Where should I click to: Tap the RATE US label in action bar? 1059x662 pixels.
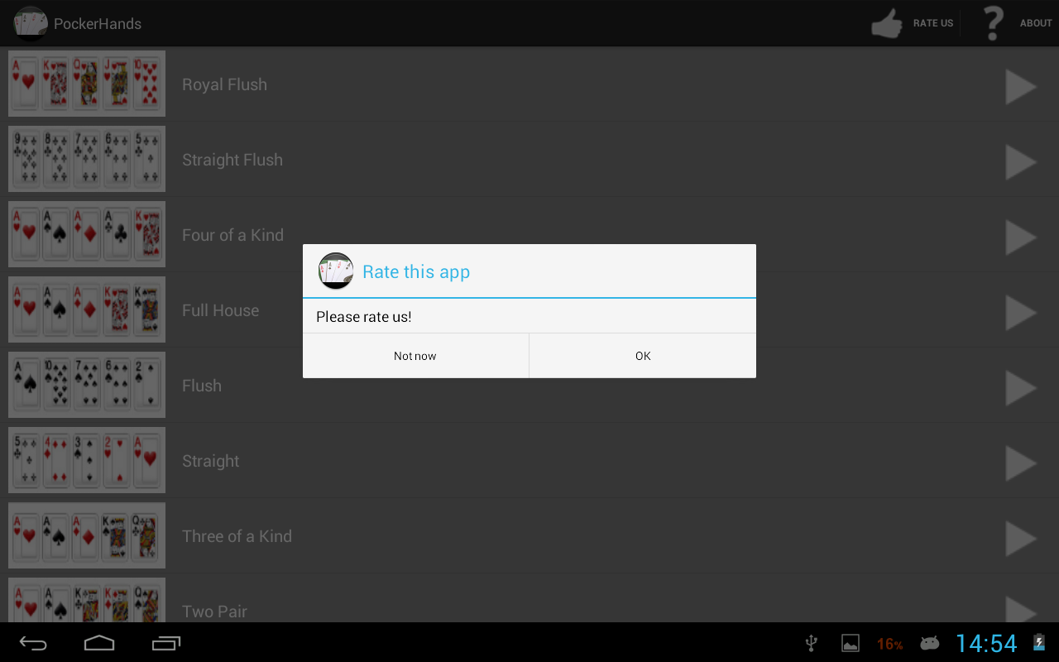[933, 23]
